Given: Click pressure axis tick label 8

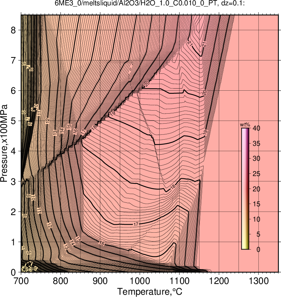Looking at the screenshot, I should click(13, 30).
